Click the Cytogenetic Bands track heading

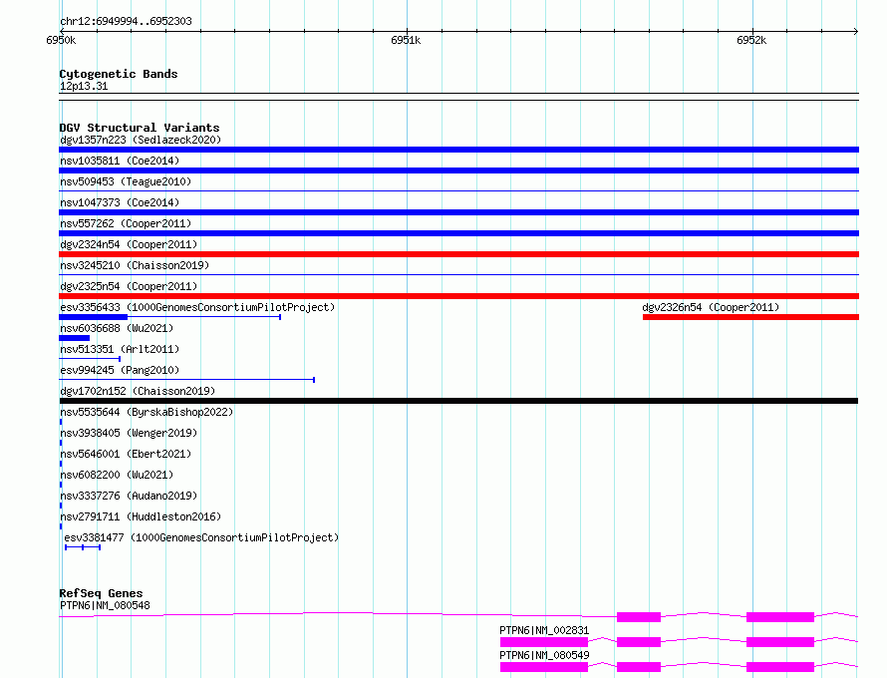(119, 74)
